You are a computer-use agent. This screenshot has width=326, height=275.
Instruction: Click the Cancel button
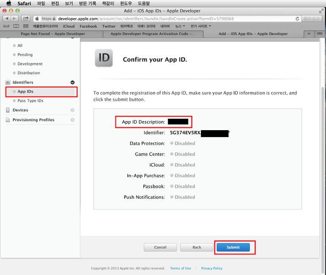160,247
